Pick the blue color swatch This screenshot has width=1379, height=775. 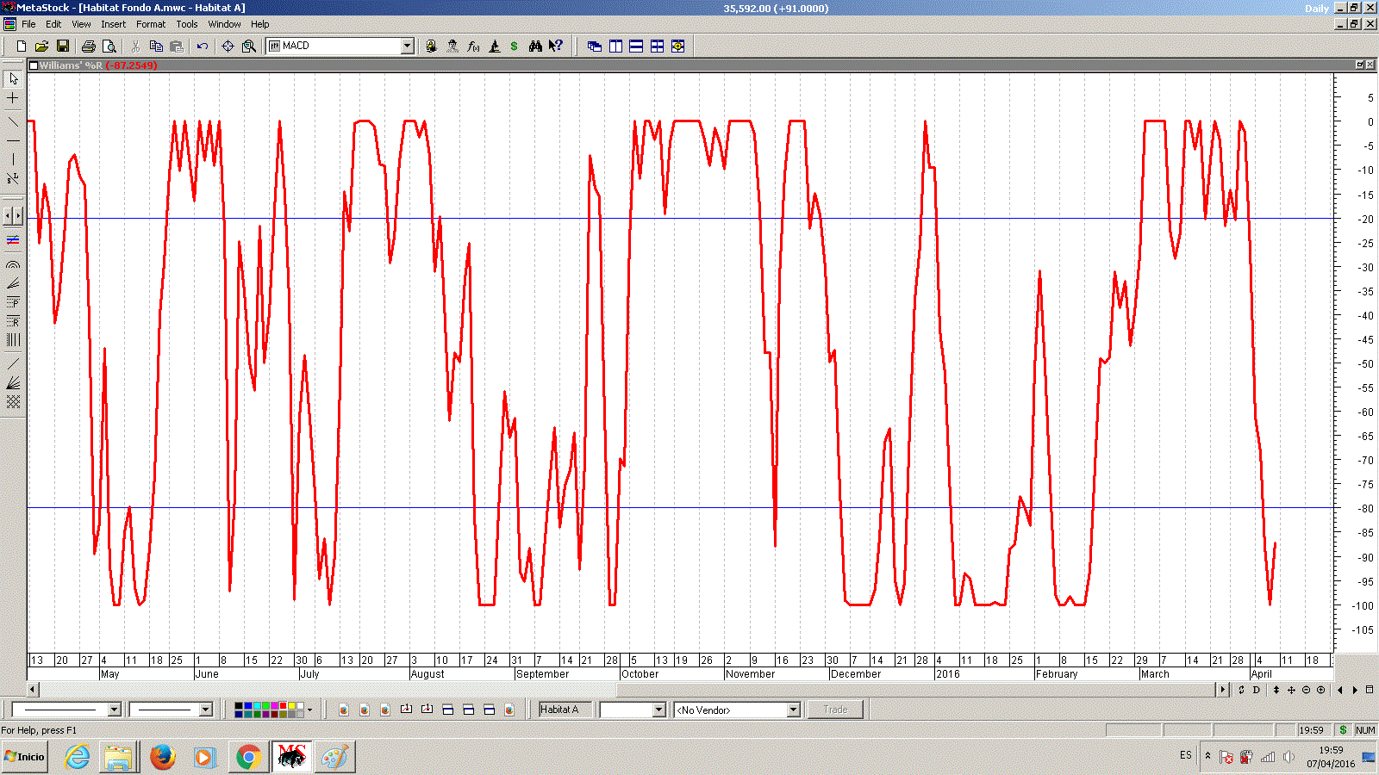click(x=248, y=706)
